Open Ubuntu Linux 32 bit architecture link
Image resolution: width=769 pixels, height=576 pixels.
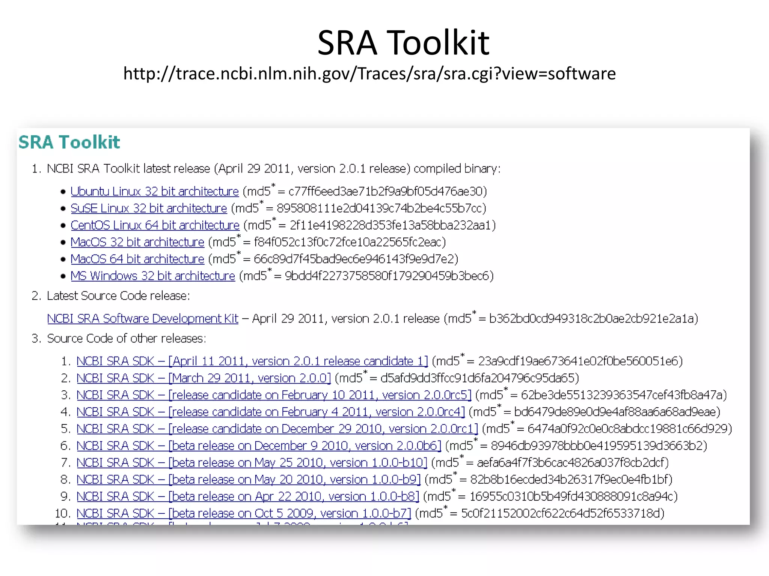click(x=154, y=192)
